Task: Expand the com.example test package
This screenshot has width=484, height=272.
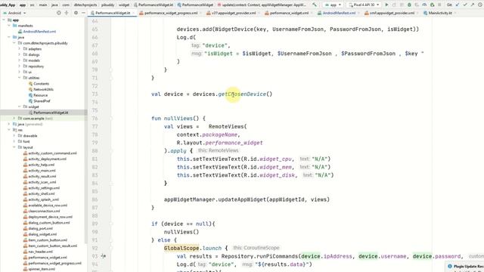Action: pos(14,119)
